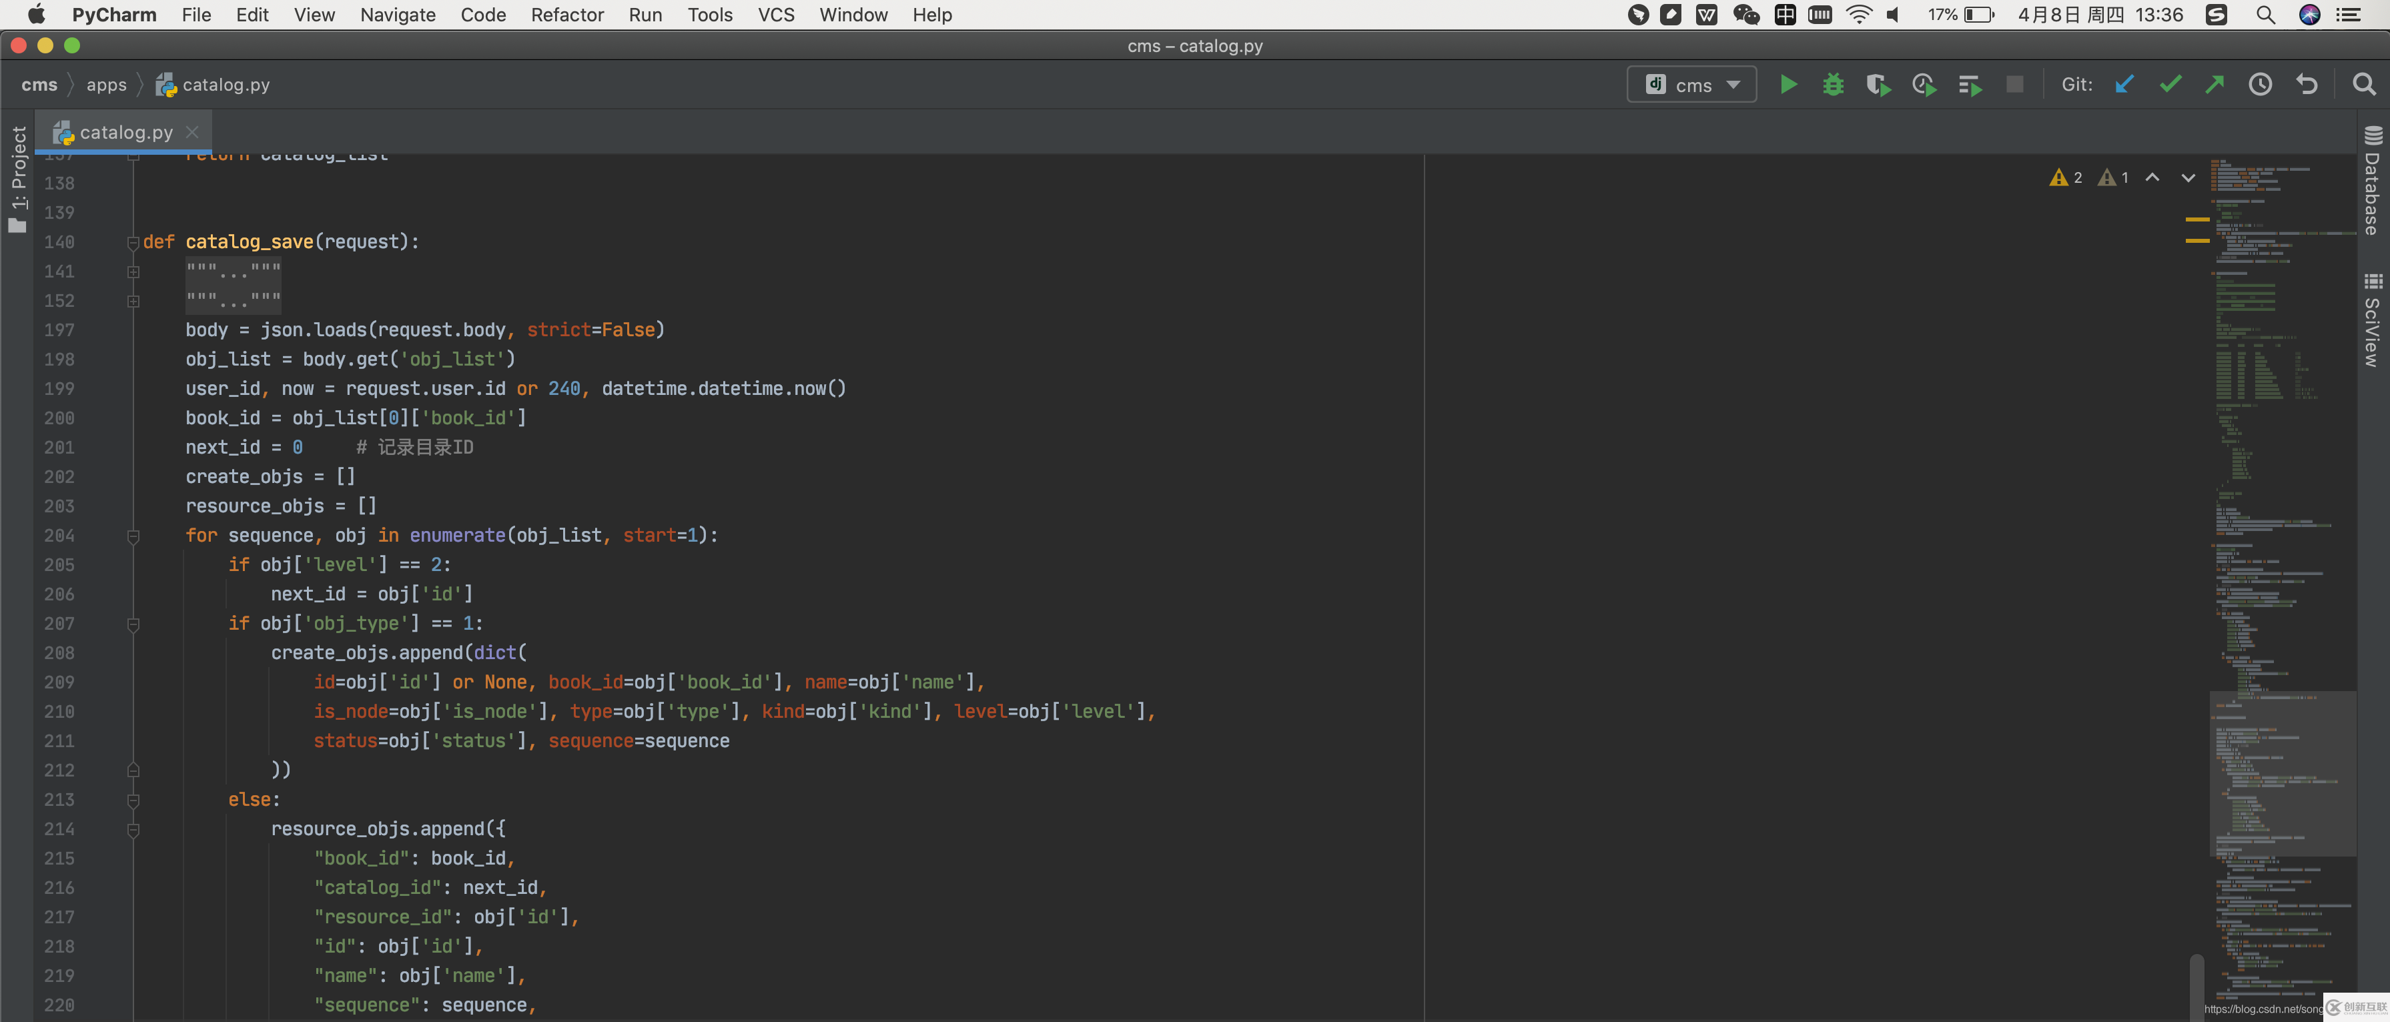Image resolution: width=2390 pixels, height=1022 pixels.
Task: Toggle the Database side panel
Action: pos(2373,181)
